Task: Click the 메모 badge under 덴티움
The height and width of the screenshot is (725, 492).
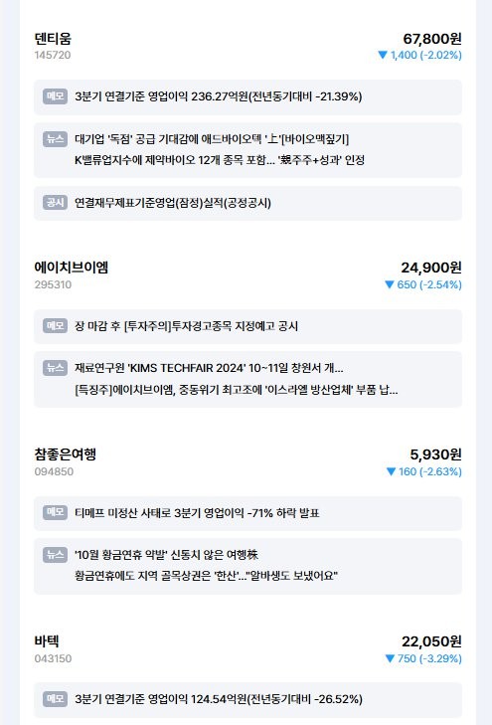Action: [x=55, y=96]
